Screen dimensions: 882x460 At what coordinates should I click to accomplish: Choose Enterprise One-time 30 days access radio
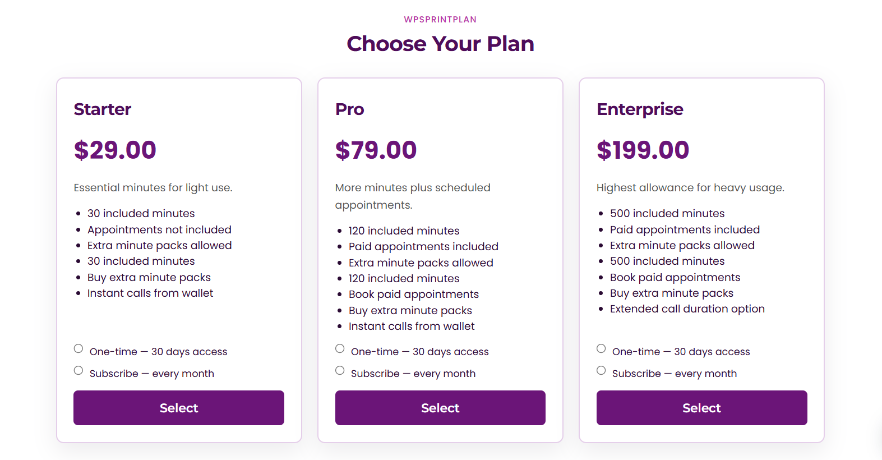(x=601, y=349)
